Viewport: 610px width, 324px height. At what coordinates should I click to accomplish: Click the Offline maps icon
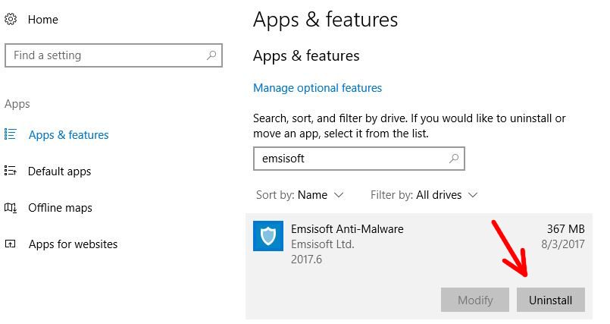coord(10,208)
